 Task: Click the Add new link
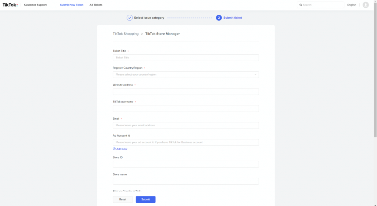(121, 149)
